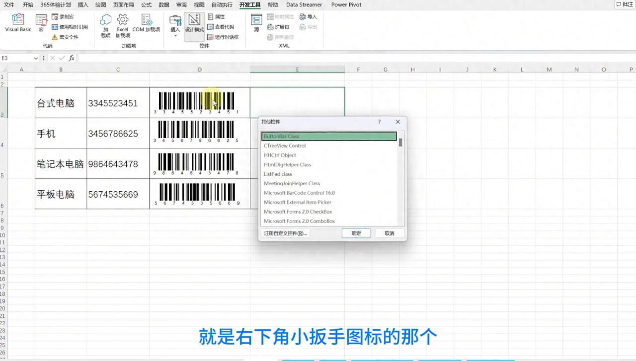Select cell containing 平板电脑
Screen dimensions: 636x361
click(x=61, y=194)
